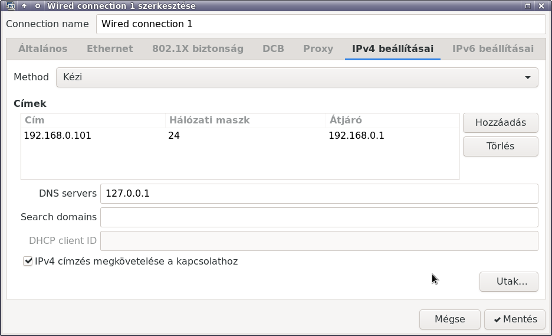The width and height of the screenshot is (552, 336).
Task: Open the IPv6 beállításai tab
Action: tap(493, 48)
